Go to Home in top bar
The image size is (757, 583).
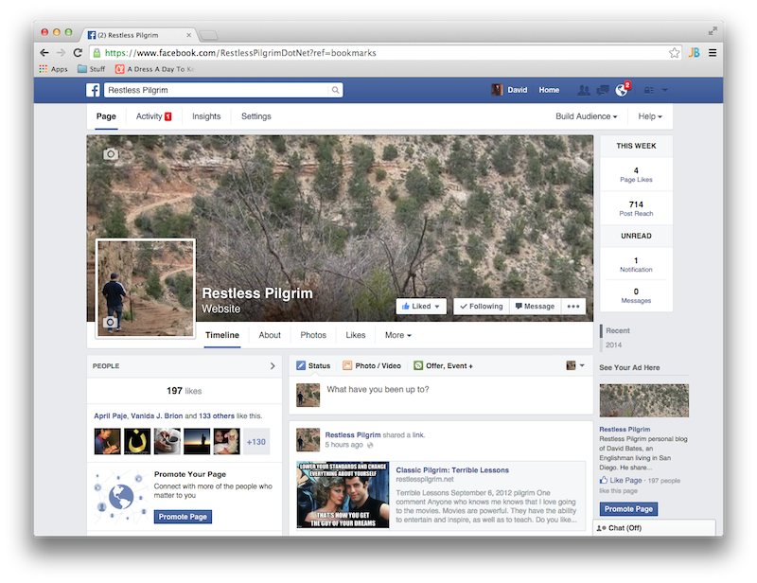tap(549, 90)
